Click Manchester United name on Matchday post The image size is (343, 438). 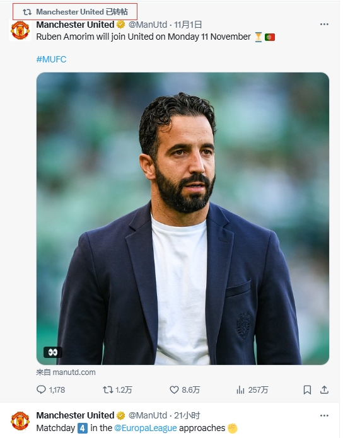pyautogui.click(x=75, y=415)
